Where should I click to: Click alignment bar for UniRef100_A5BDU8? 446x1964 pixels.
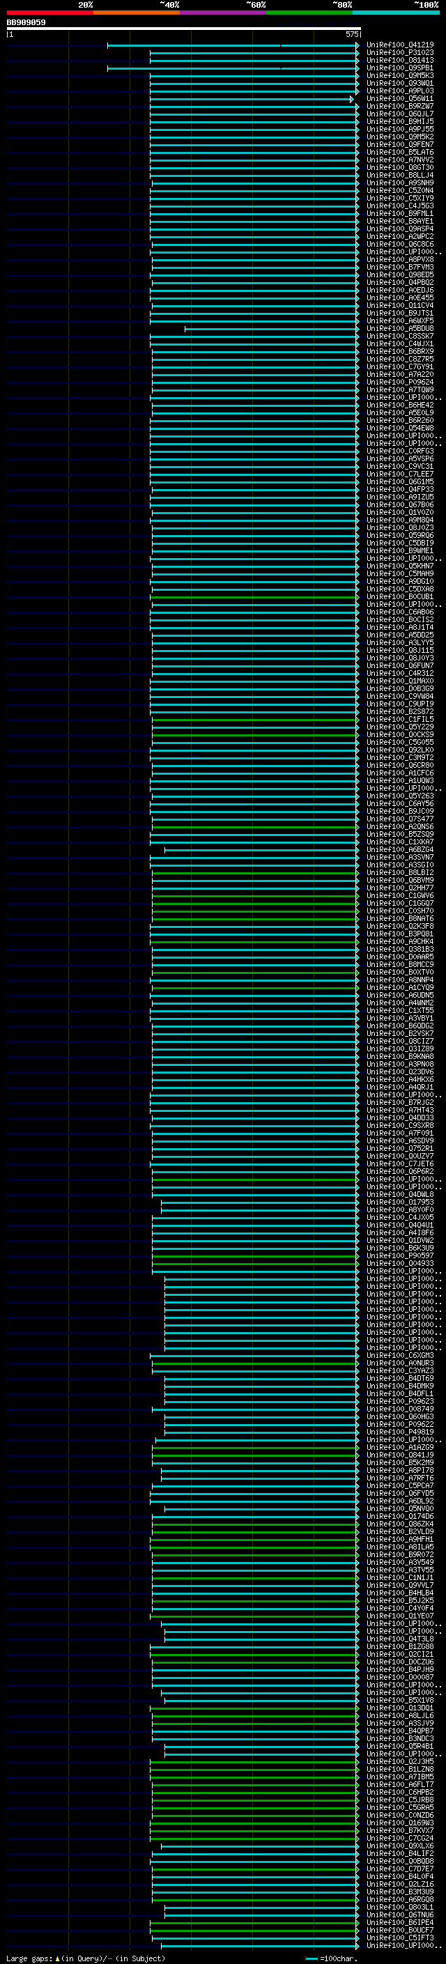pos(272,329)
